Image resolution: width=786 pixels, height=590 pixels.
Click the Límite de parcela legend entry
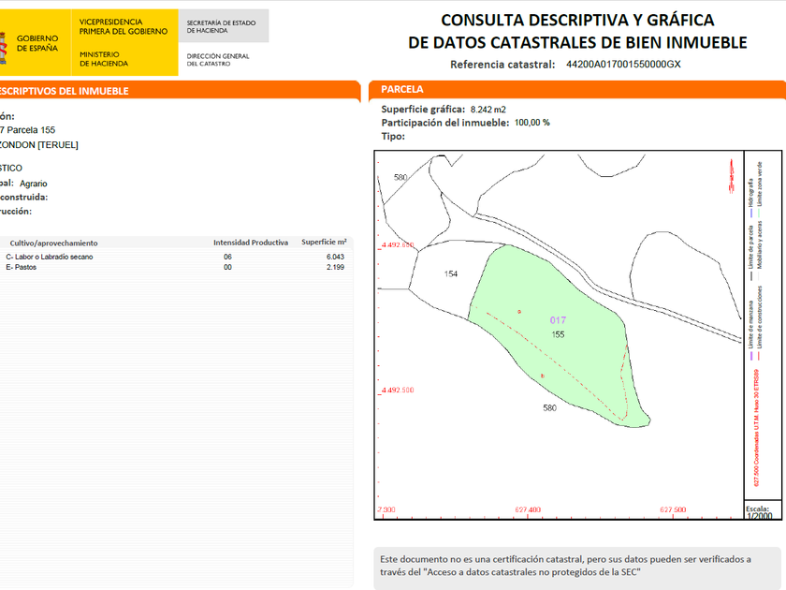point(750,247)
